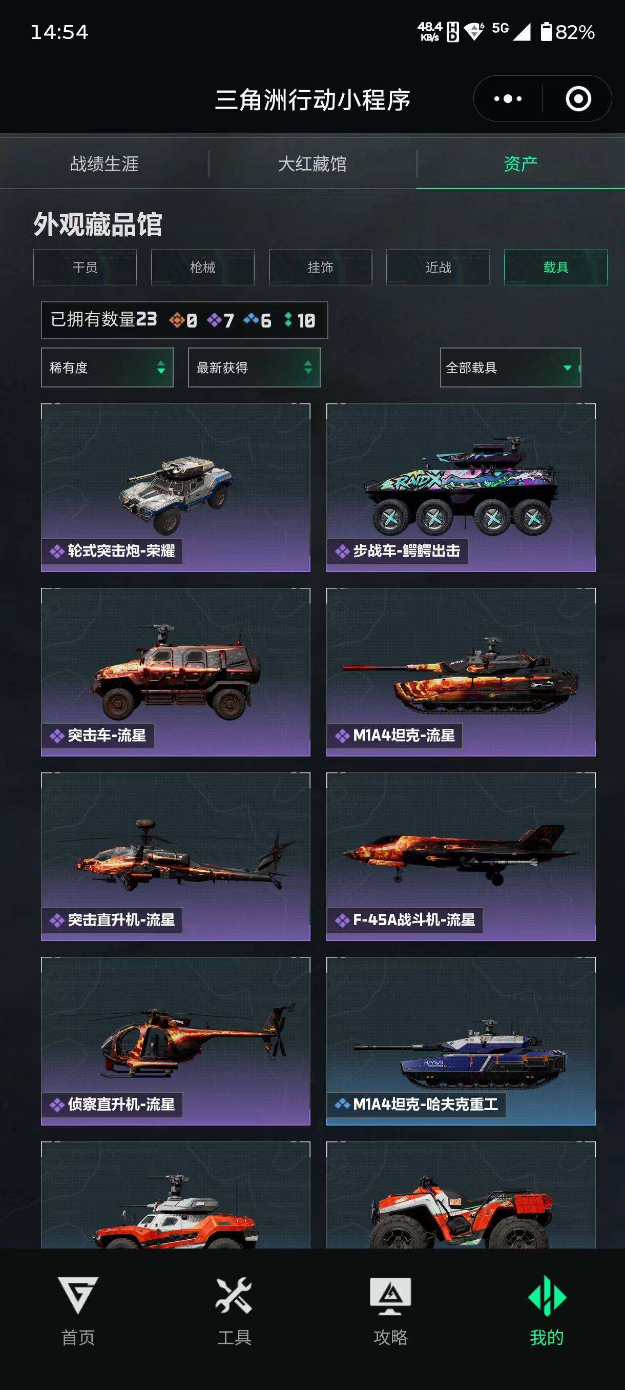This screenshot has height=1390, width=625.
Task: Tap the mini program close circle icon
Action: click(578, 99)
